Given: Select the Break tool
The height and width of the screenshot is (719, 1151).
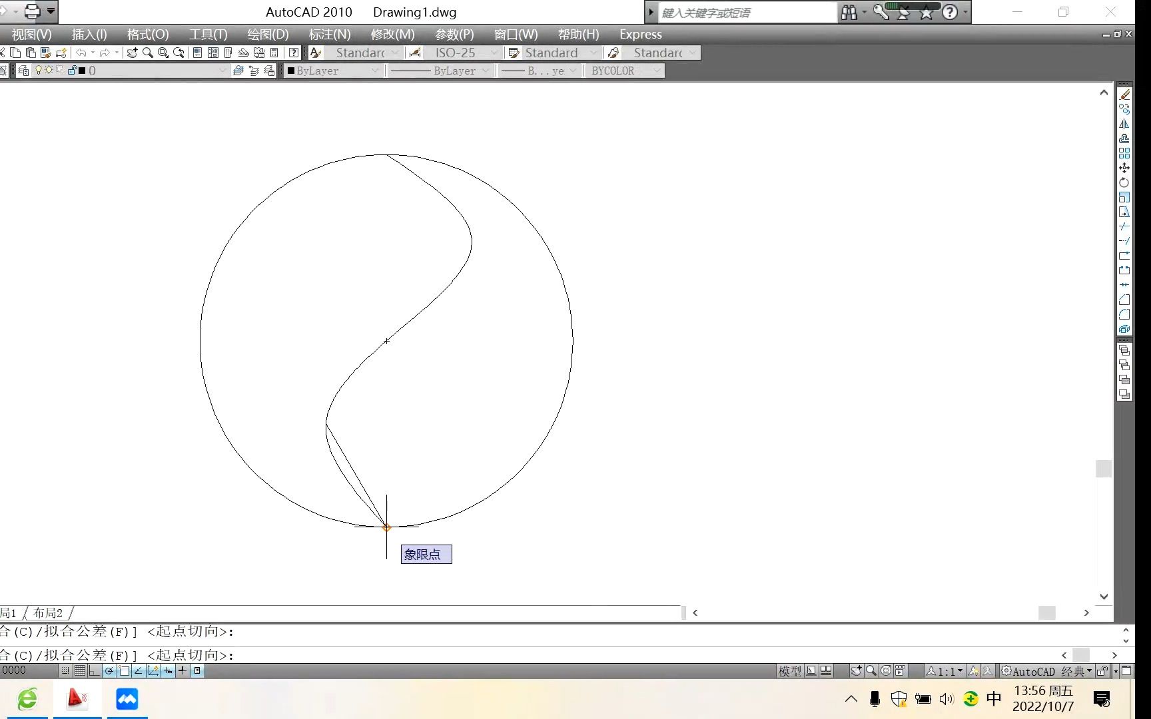Looking at the screenshot, I should pyautogui.click(x=1124, y=270).
